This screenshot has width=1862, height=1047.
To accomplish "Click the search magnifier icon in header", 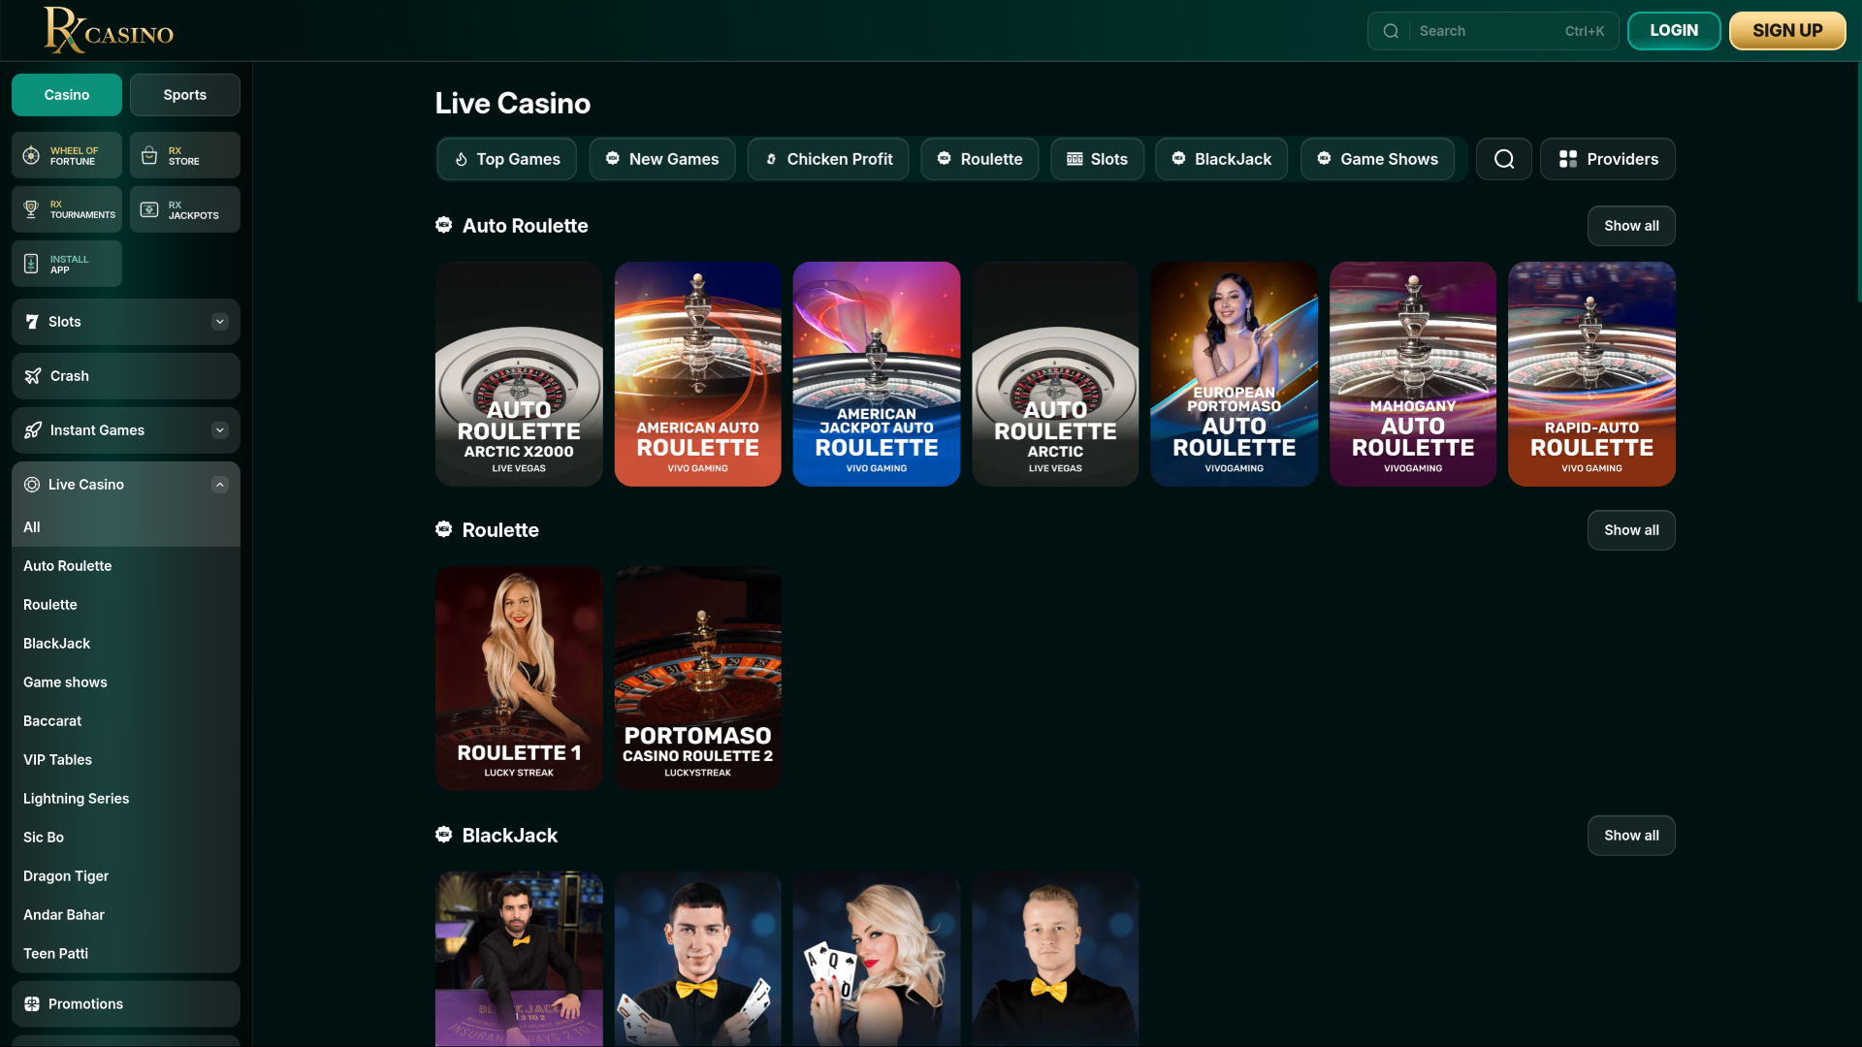I will tap(1391, 31).
